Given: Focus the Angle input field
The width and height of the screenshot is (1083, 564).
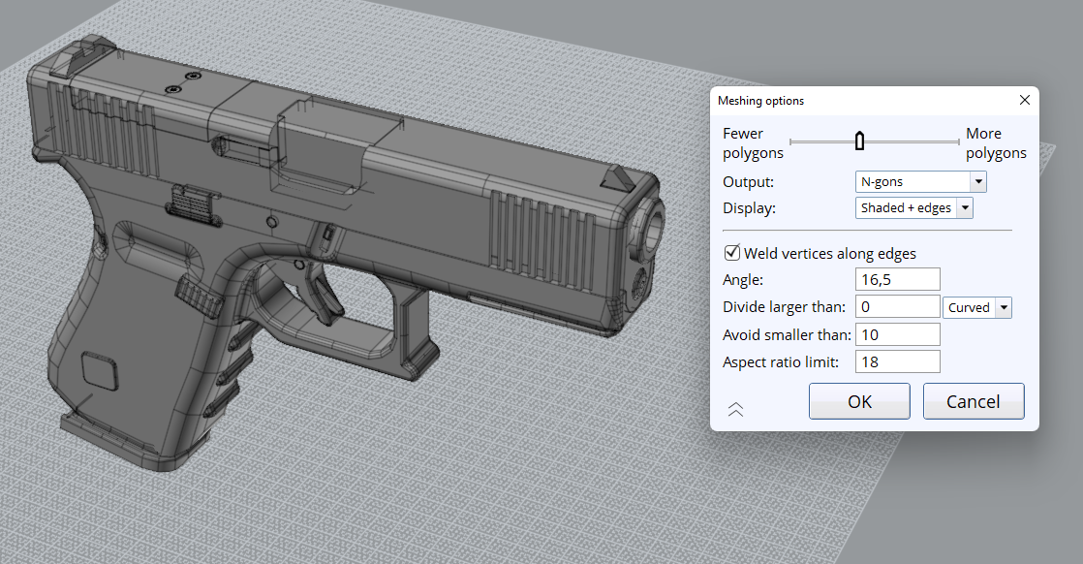Looking at the screenshot, I should pos(898,280).
